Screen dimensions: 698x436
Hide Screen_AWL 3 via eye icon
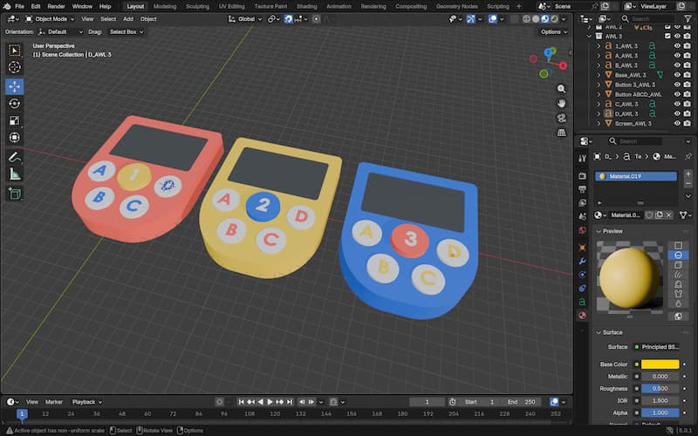coord(677,123)
